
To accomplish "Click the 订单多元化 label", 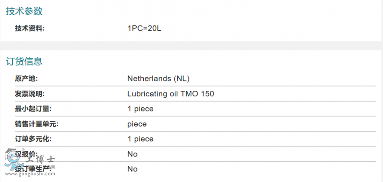I will (x=33, y=139).
